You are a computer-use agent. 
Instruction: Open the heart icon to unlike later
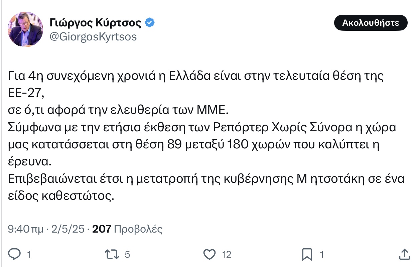tap(209, 254)
